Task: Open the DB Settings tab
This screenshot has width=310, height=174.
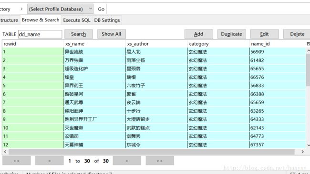Action: click(107, 20)
